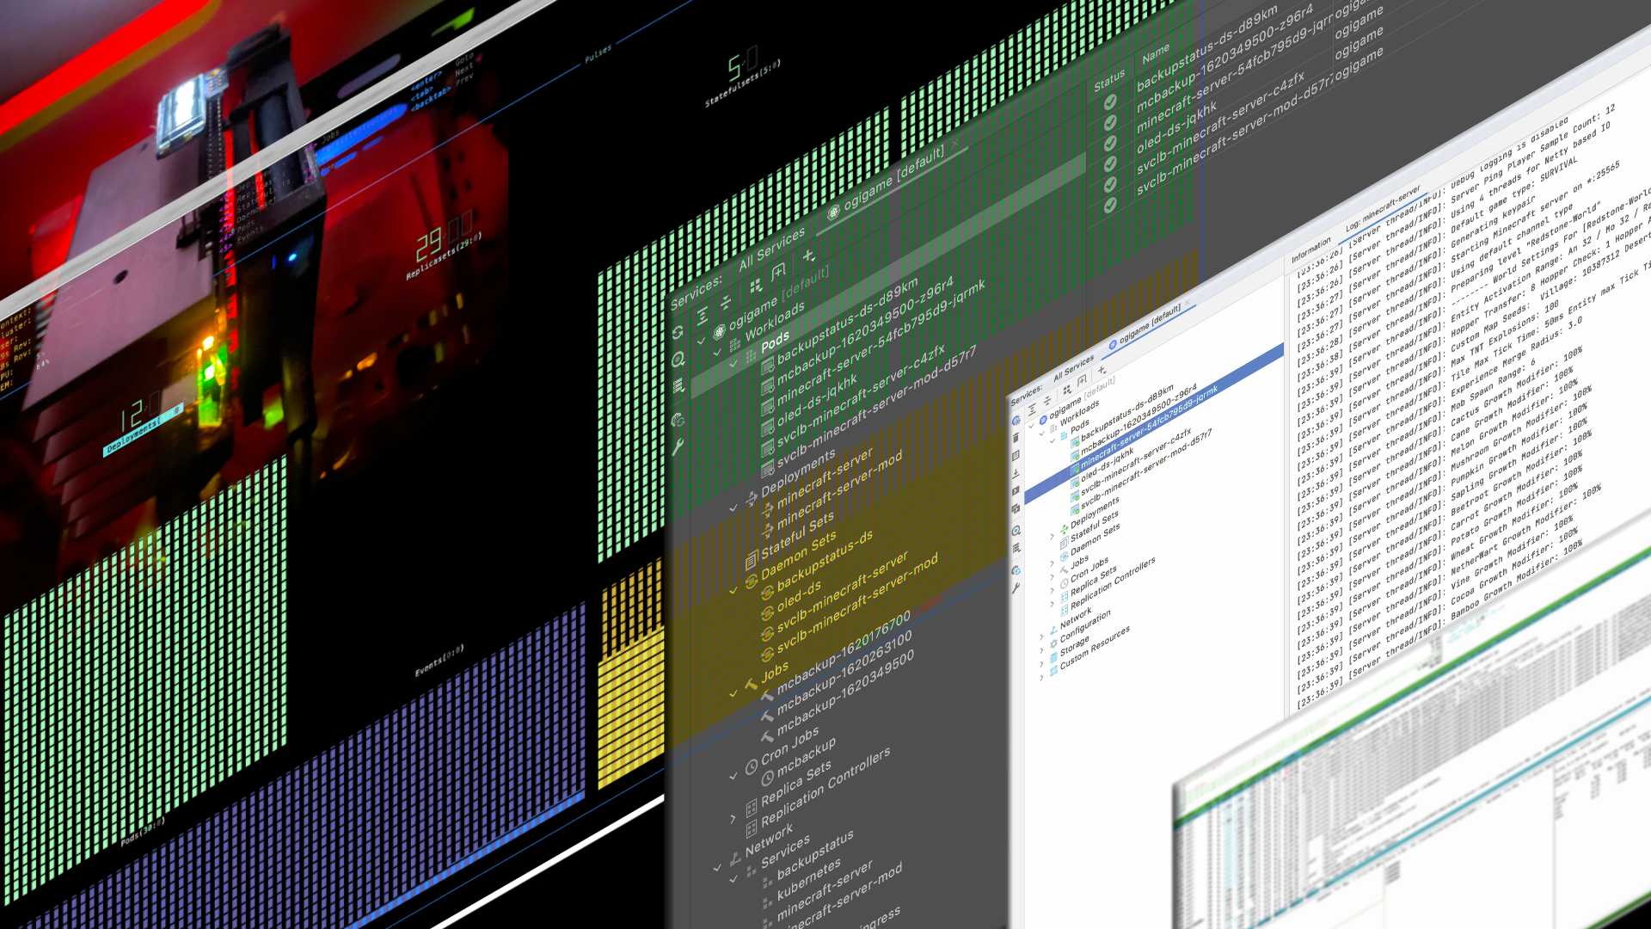Screen dimensions: 1651x929
Task: Click wrench settings icon in dark Services panel
Action: (x=678, y=446)
